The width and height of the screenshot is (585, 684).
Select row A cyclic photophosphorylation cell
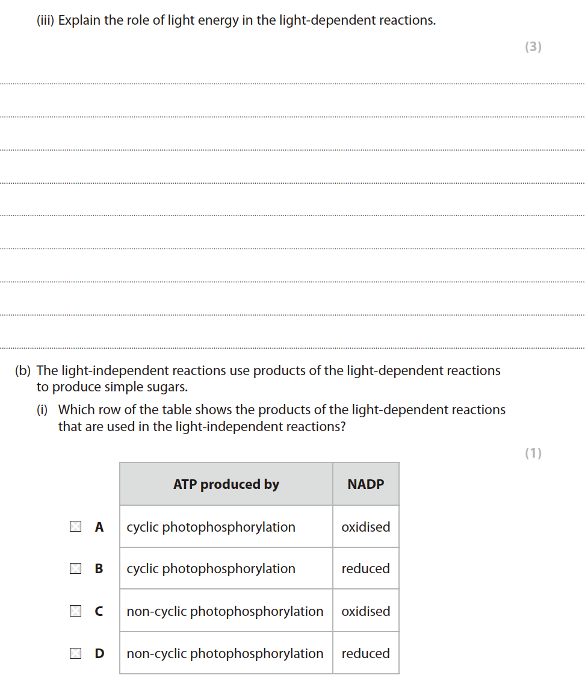[211, 527]
